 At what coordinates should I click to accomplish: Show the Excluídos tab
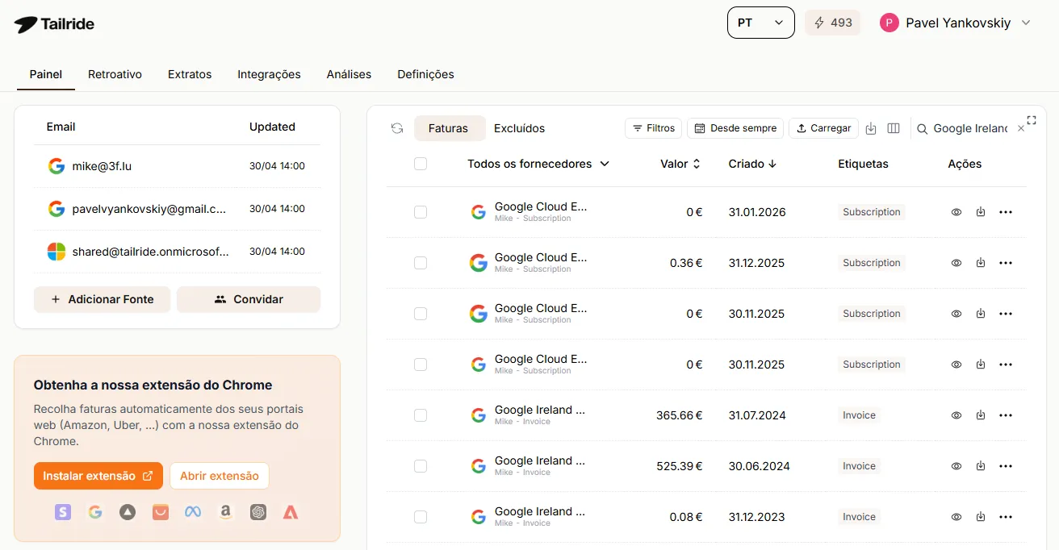pos(519,128)
